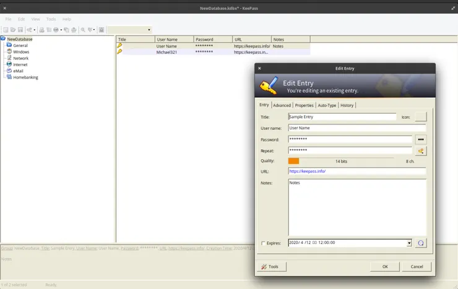
Task: Open the Open URL dropdown arrow
Action: click(x=61, y=30)
